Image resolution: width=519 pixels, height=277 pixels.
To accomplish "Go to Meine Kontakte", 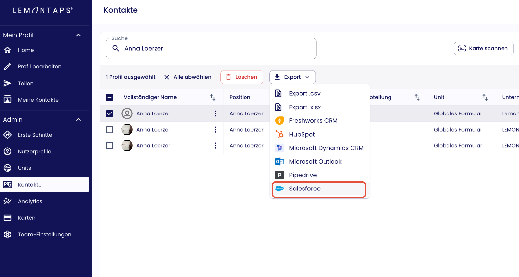I will (x=44, y=100).
